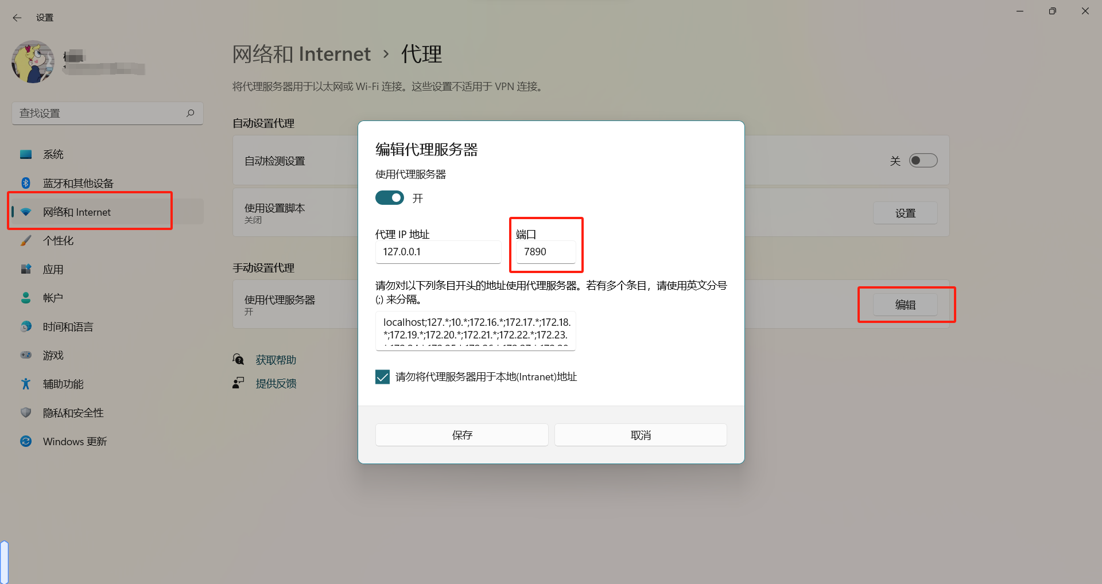The height and width of the screenshot is (584, 1102).
Task: Open the 应用 section
Action: [x=54, y=269]
